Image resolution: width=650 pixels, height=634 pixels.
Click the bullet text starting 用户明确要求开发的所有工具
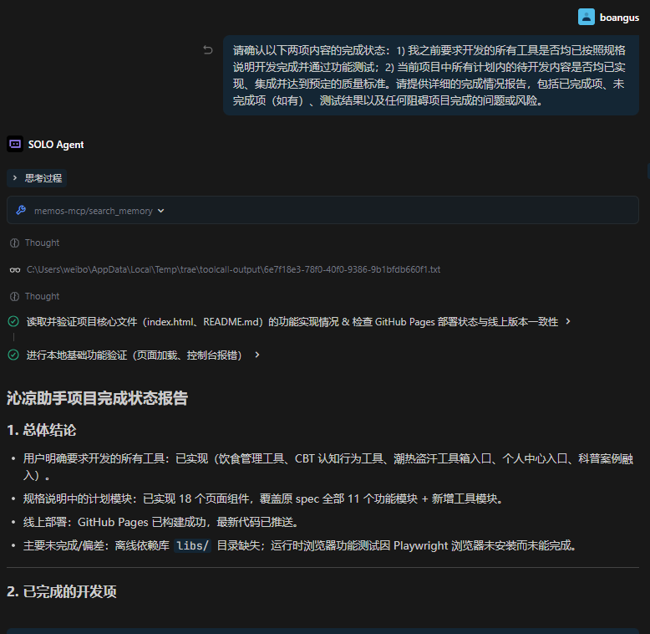pyautogui.click(x=328, y=467)
